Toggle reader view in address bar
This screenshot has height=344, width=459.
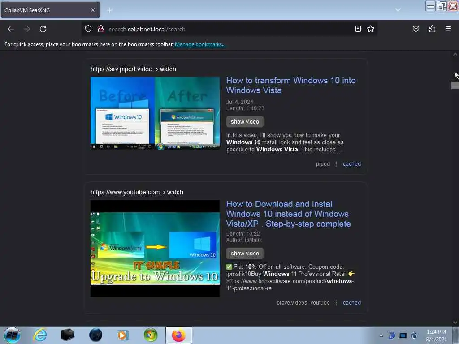click(x=358, y=29)
